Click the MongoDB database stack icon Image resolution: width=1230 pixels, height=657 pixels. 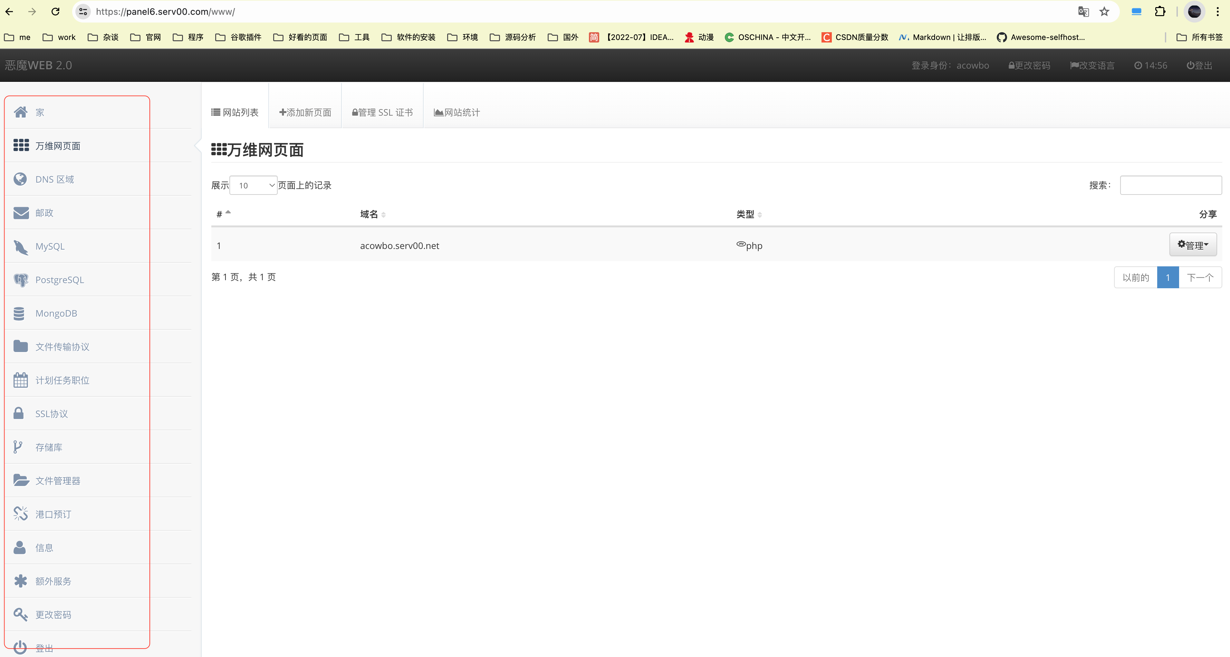click(x=19, y=314)
